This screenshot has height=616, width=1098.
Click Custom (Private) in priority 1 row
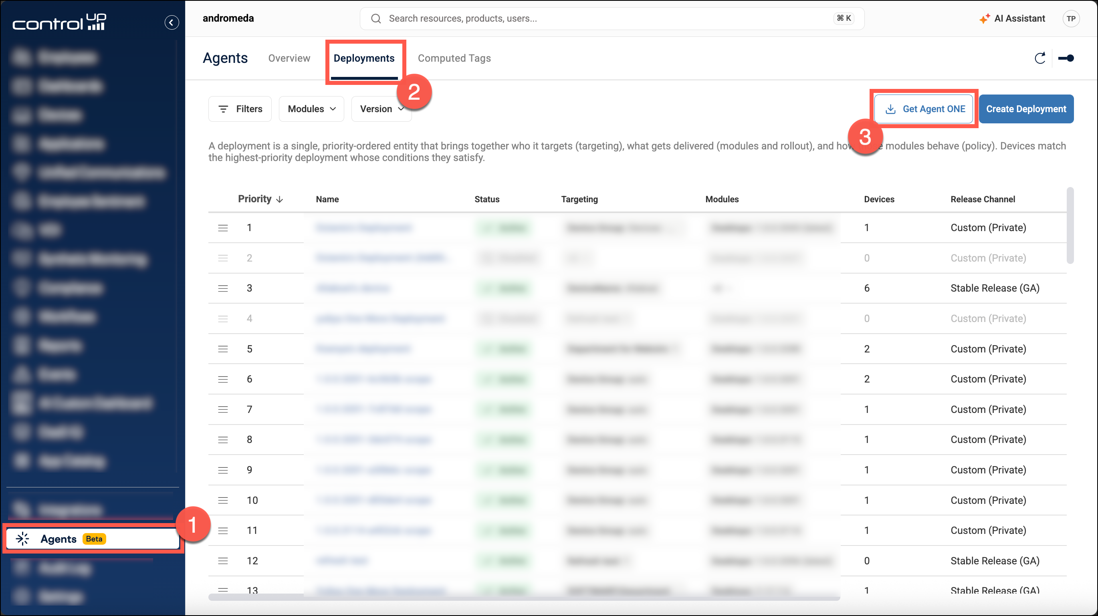(988, 228)
